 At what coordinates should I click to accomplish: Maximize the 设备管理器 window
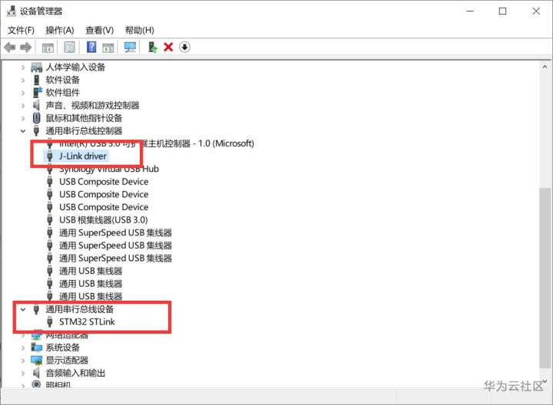click(x=502, y=11)
